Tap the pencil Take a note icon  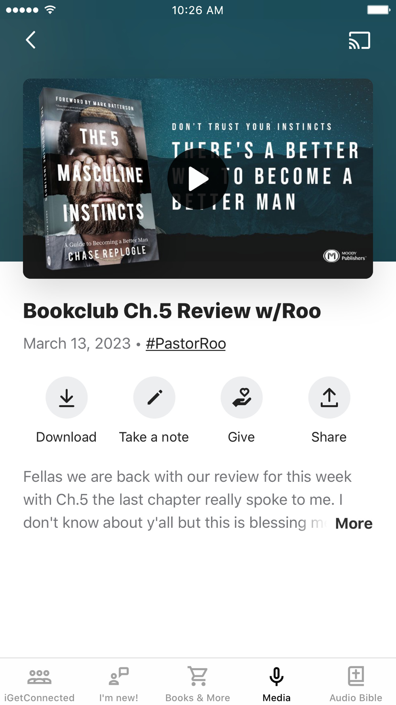pyautogui.click(x=154, y=397)
